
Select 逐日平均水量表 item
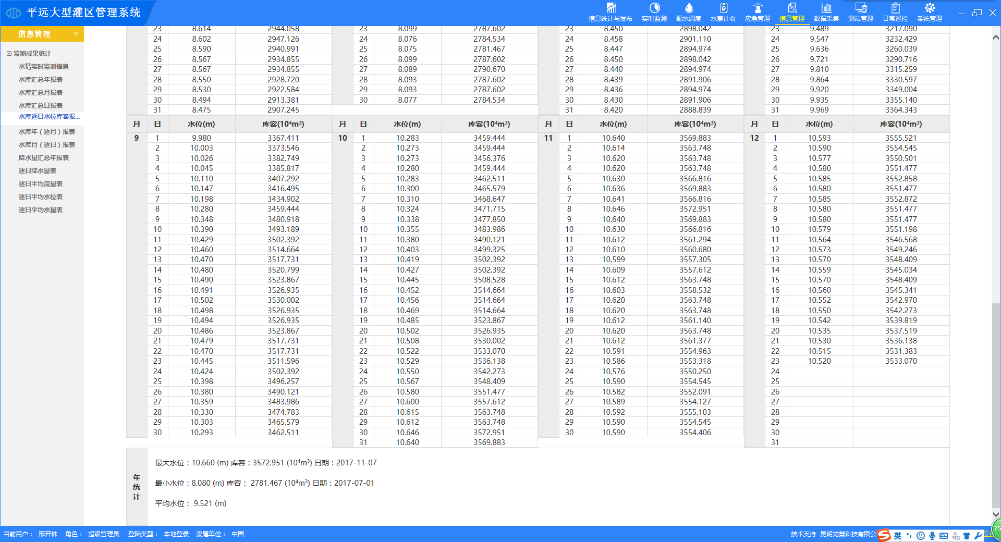coord(41,210)
